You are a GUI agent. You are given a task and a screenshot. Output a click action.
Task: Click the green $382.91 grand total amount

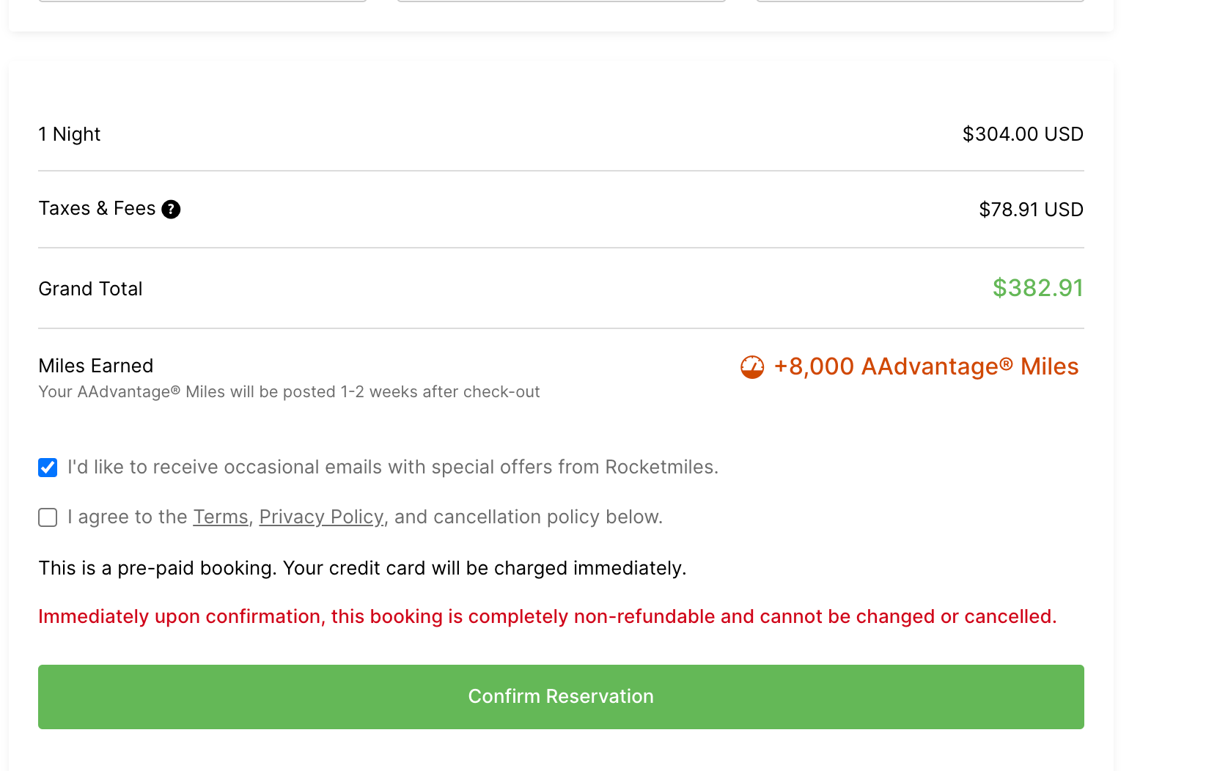pyautogui.click(x=1037, y=288)
